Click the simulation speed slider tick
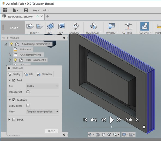Screen dimensions: 161x141 pyautogui.click(x=112, y=127)
